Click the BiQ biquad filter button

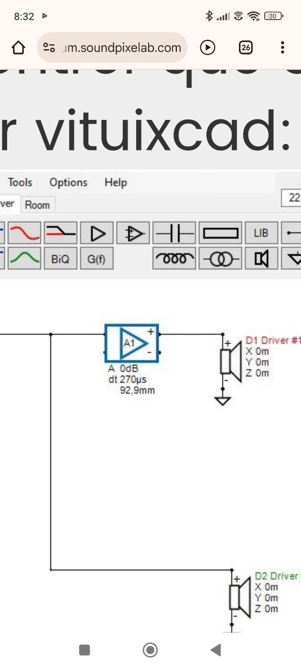pyautogui.click(x=61, y=259)
